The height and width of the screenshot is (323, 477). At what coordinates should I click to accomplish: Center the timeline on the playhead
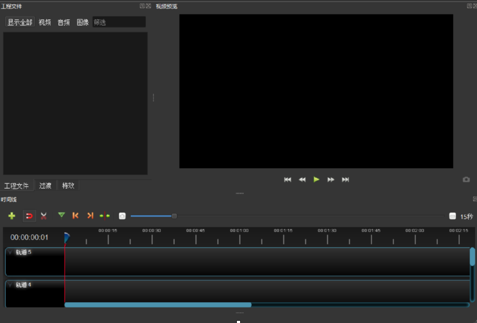(x=105, y=216)
